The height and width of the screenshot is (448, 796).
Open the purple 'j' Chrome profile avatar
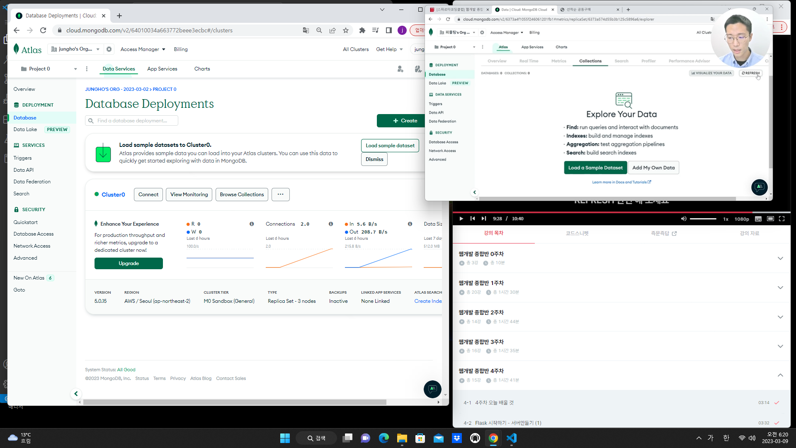coord(402,30)
